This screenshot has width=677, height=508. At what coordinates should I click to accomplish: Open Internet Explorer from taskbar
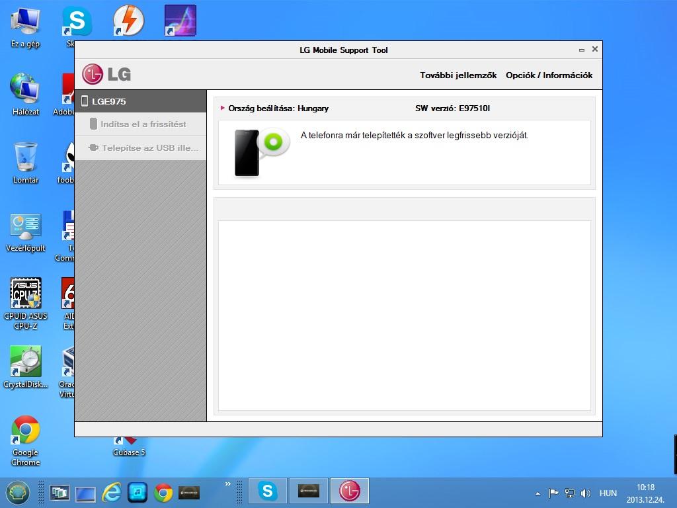coord(111,492)
